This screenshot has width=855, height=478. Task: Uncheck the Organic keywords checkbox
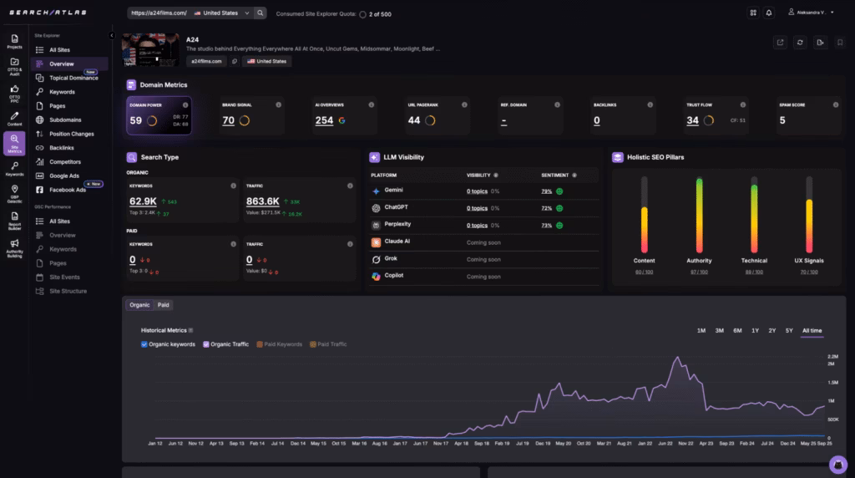coord(144,344)
